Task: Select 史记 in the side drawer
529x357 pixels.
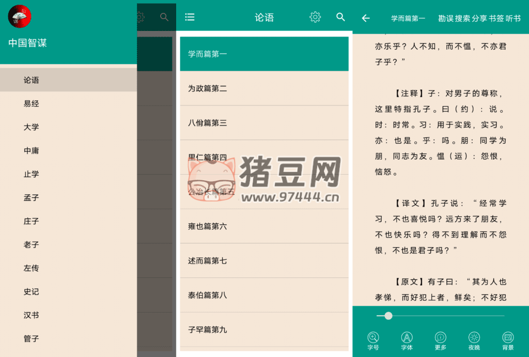Action: [31, 292]
